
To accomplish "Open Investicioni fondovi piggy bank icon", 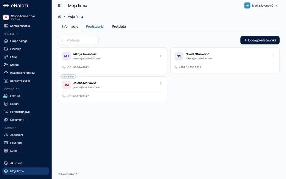I will (6, 73).
